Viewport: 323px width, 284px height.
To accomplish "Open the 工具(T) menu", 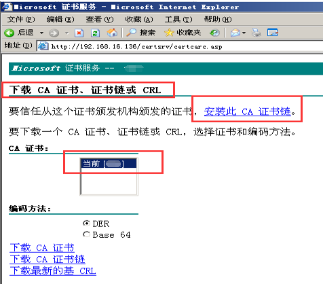I will tap(178, 20).
